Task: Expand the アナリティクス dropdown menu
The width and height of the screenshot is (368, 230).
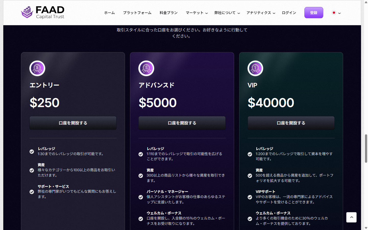Action: (x=261, y=13)
